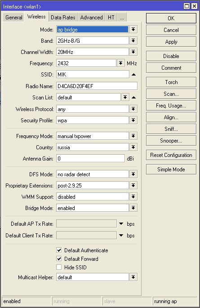Open the Security Profile dropdown
200x308 pixels.
[x=133, y=120]
